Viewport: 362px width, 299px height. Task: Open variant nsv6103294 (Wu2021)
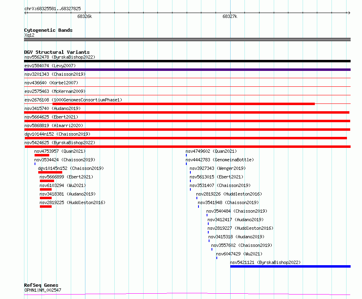click(x=63, y=185)
